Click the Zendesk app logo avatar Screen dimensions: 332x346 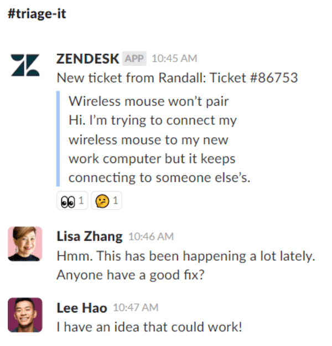pyautogui.click(x=25, y=65)
